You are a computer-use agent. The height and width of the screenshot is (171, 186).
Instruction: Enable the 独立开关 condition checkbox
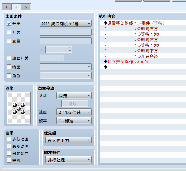pos(9,58)
